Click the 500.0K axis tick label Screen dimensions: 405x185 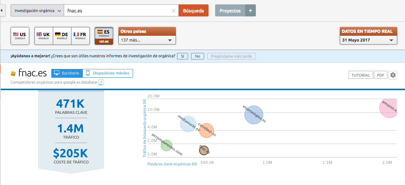click(x=207, y=163)
